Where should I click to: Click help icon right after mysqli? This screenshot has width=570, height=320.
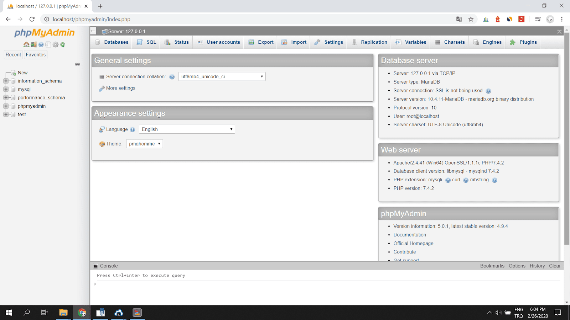click(x=448, y=180)
